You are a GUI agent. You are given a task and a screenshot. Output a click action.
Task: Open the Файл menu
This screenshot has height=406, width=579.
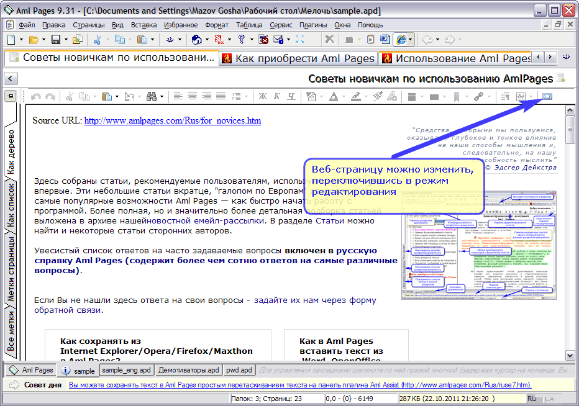click(x=27, y=25)
